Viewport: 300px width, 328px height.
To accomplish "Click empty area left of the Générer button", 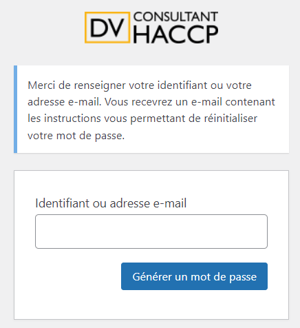I will pos(78,276).
